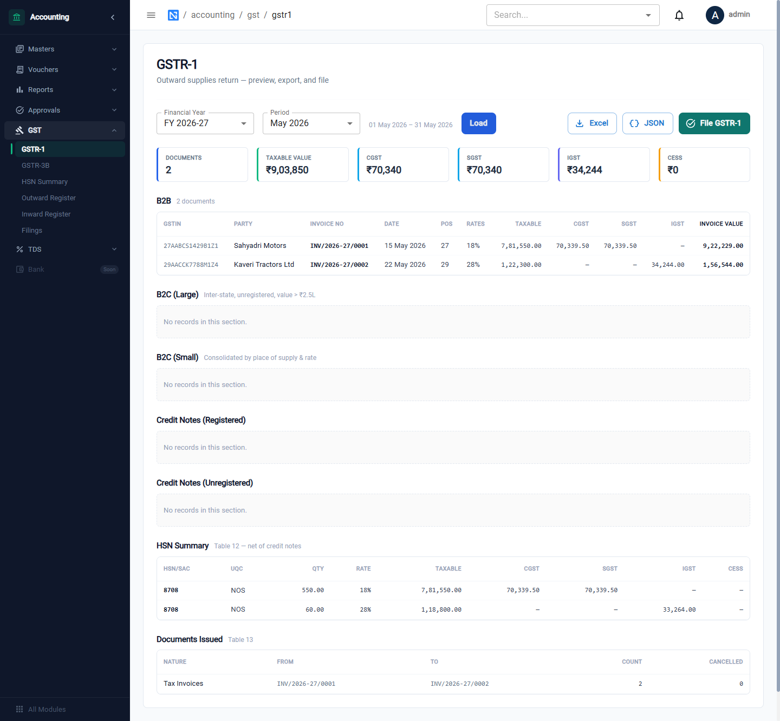The height and width of the screenshot is (721, 780).
Task: Collapse the sidebar using the chevron
Action: pos(113,17)
